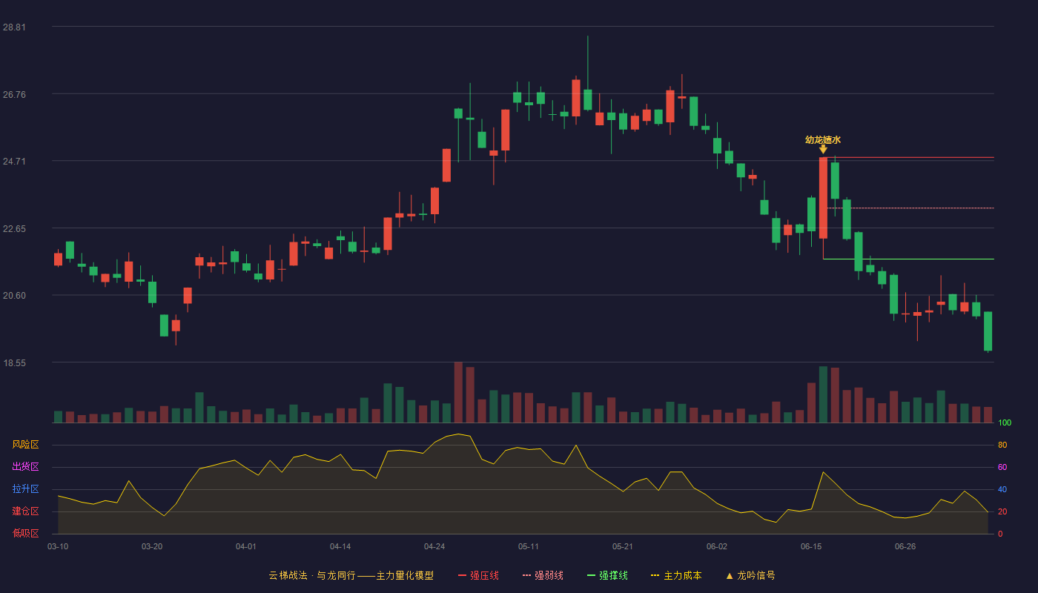Click the 幼龙遮水 signal arrow marker
Viewport: 1038px width, 593px height.
pyautogui.click(x=823, y=149)
